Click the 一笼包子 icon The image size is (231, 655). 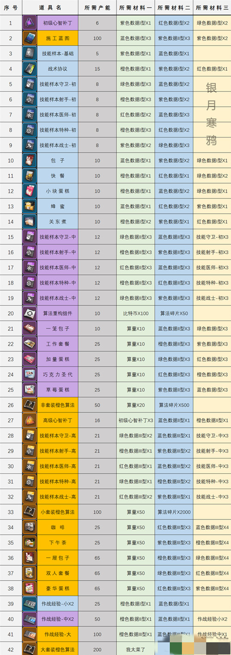coord(29,328)
